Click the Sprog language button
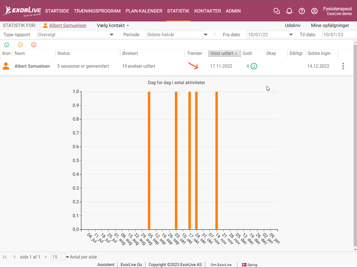 pyautogui.click(x=250, y=265)
